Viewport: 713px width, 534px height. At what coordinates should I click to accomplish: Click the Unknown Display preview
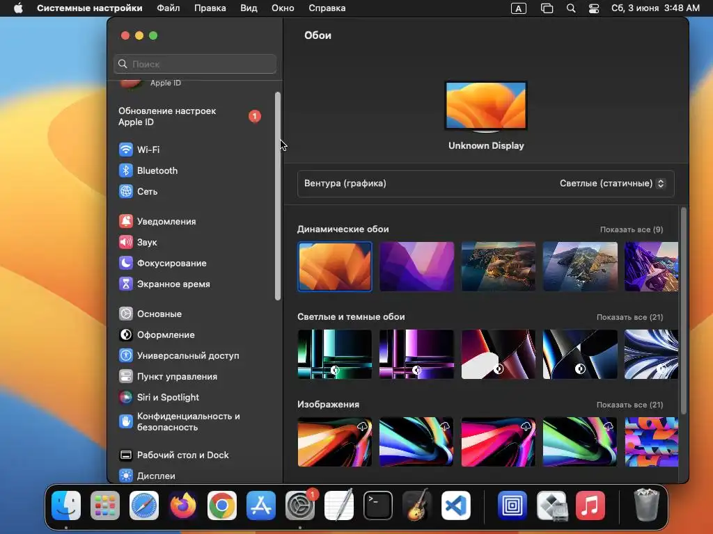(486, 106)
